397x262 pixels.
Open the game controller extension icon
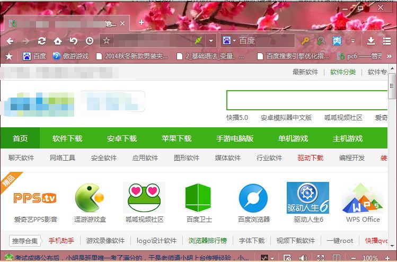[x=337, y=41]
